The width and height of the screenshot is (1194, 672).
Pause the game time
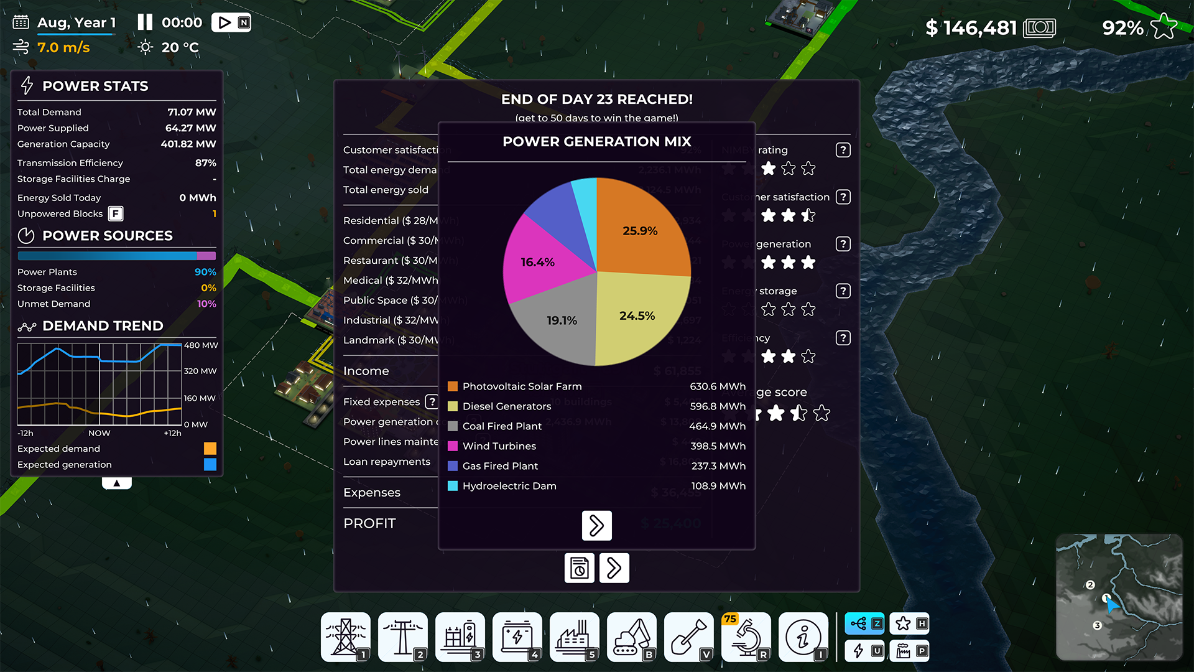145,22
